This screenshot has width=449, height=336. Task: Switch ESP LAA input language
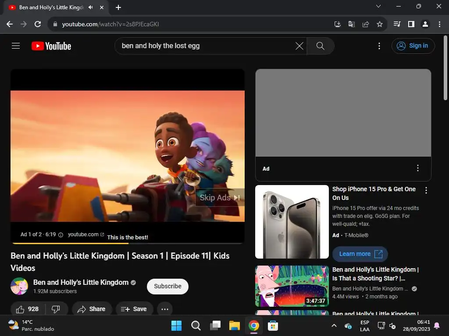click(x=364, y=325)
